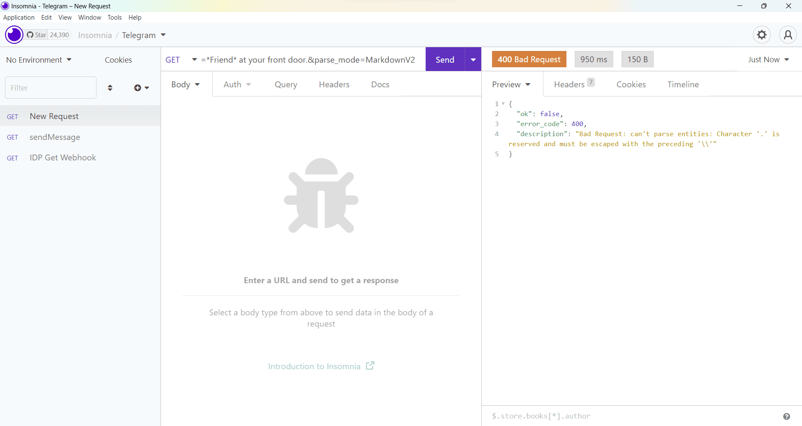
Task: Open the Cookies manager in the sidebar
Action: click(118, 60)
